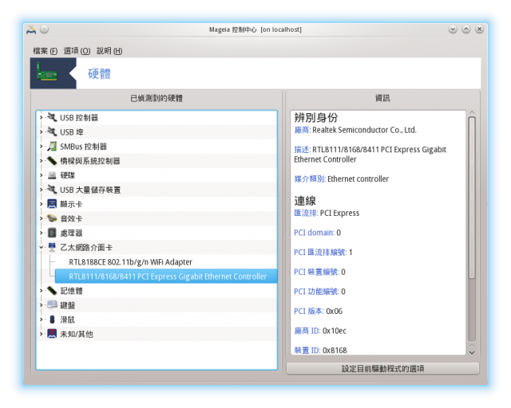
Task: Click the 處理器 processor icon
Action: tap(52, 233)
